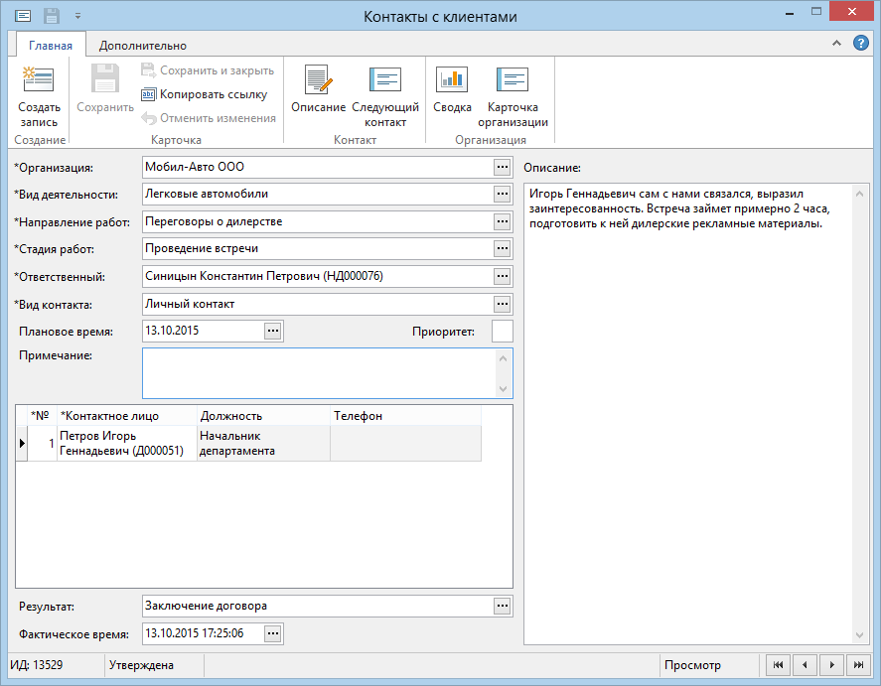
Task: Open lookup for Стадия работ field
Action: 503,249
